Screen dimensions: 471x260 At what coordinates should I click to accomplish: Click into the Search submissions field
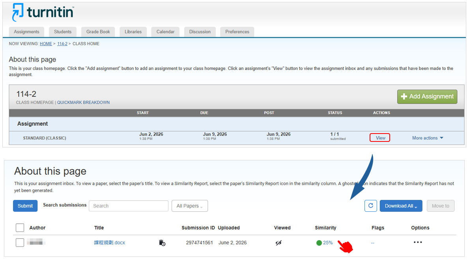tap(129, 206)
